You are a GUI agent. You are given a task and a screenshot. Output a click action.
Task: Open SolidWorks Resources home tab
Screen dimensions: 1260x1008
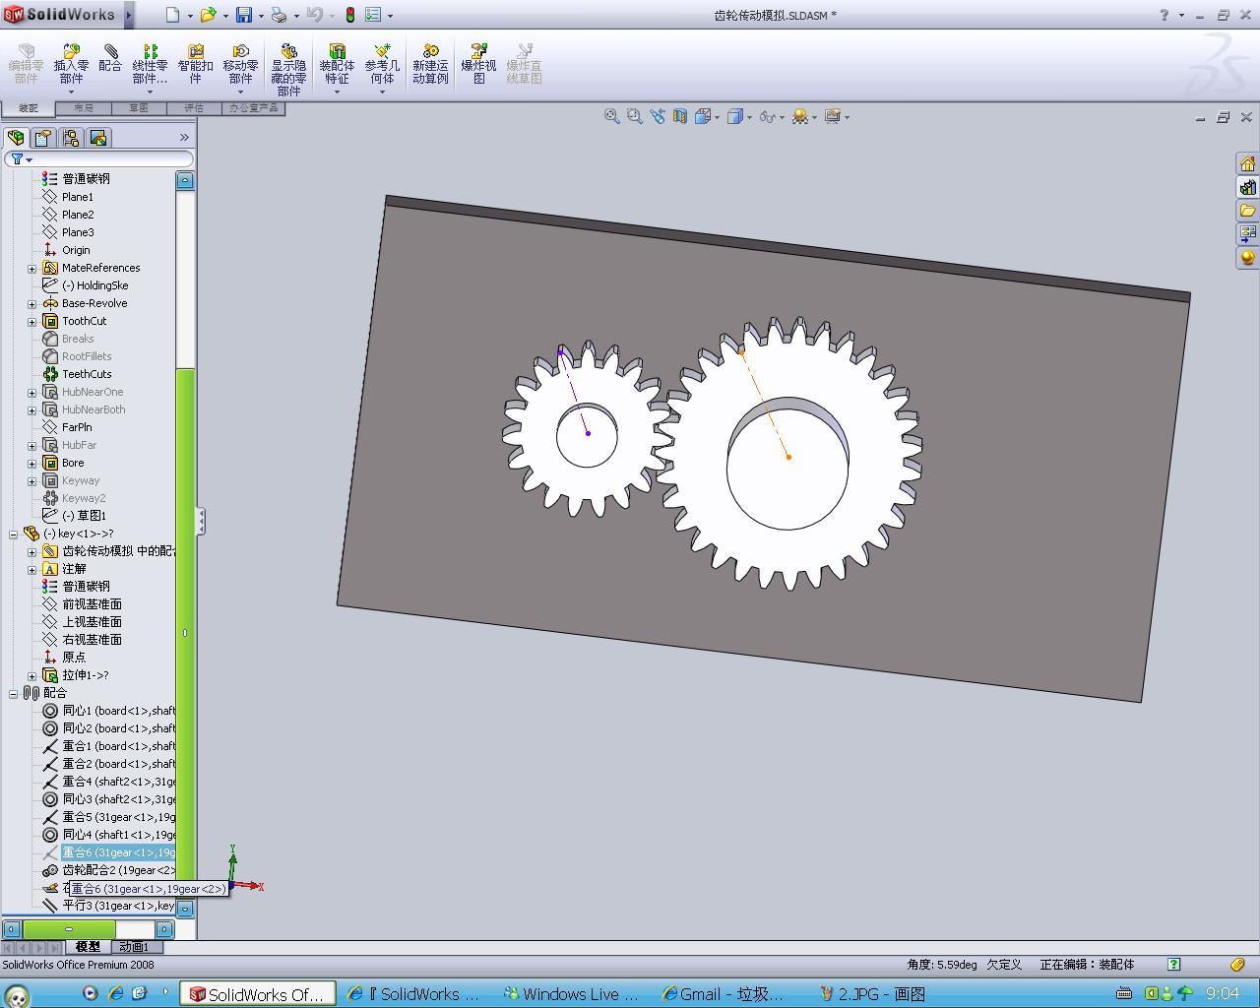click(x=1247, y=163)
